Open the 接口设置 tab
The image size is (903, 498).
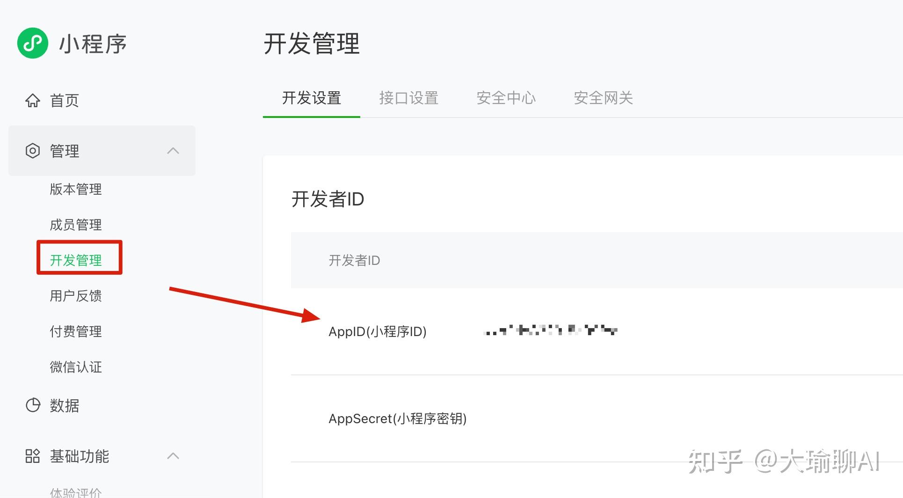point(408,98)
